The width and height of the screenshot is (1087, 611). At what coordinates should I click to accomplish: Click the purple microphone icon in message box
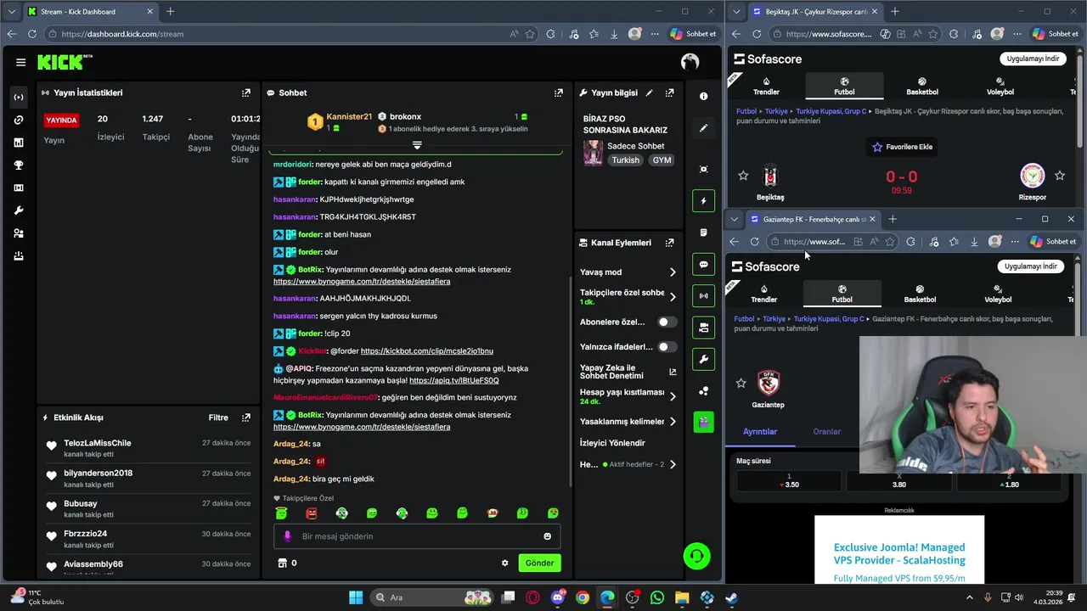[x=287, y=536]
